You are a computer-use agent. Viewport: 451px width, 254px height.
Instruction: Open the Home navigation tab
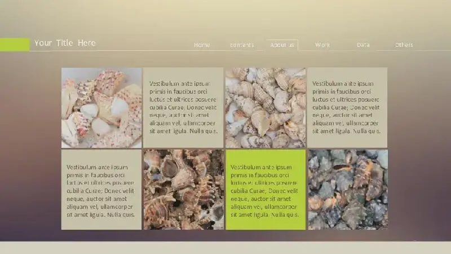(x=202, y=45)
